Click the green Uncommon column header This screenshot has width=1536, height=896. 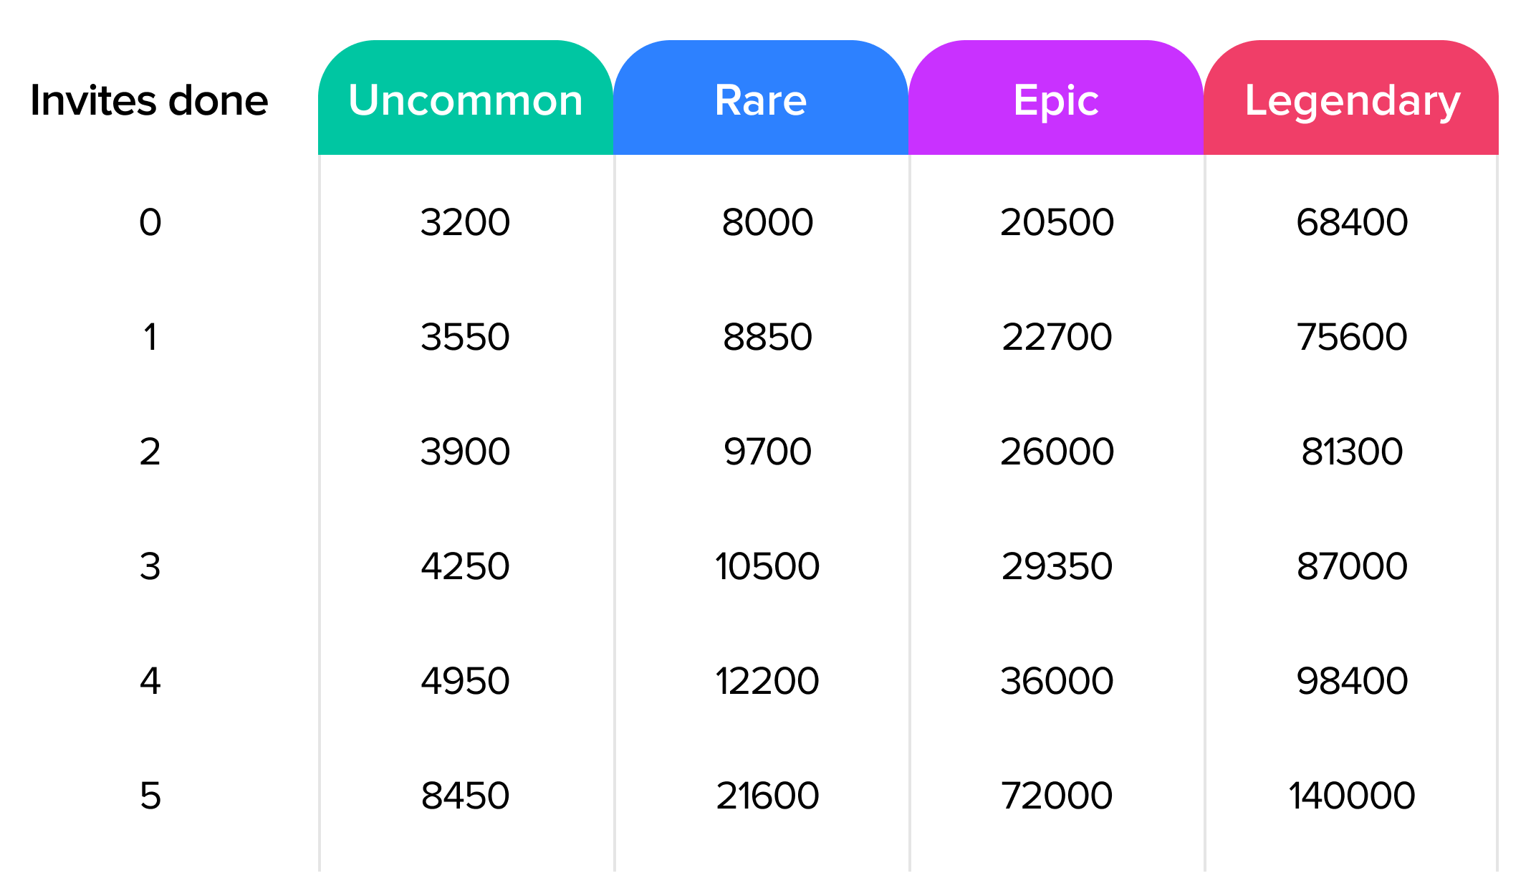click(x=465, y=99)
